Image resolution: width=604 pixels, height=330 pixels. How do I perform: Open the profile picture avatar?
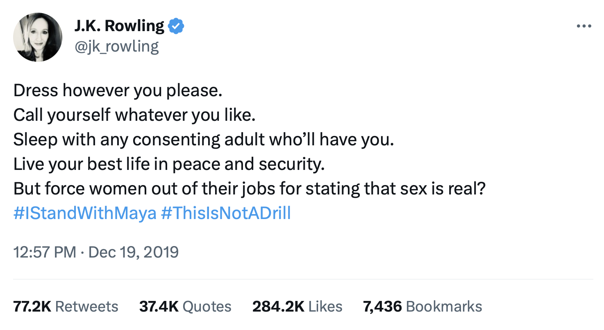click(38, 37)
